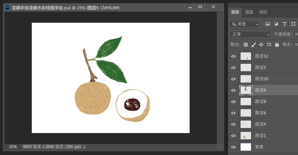Enable pixel layer filter icon
The width and height of the screenshot is (298, 155).
click(267, 24)
